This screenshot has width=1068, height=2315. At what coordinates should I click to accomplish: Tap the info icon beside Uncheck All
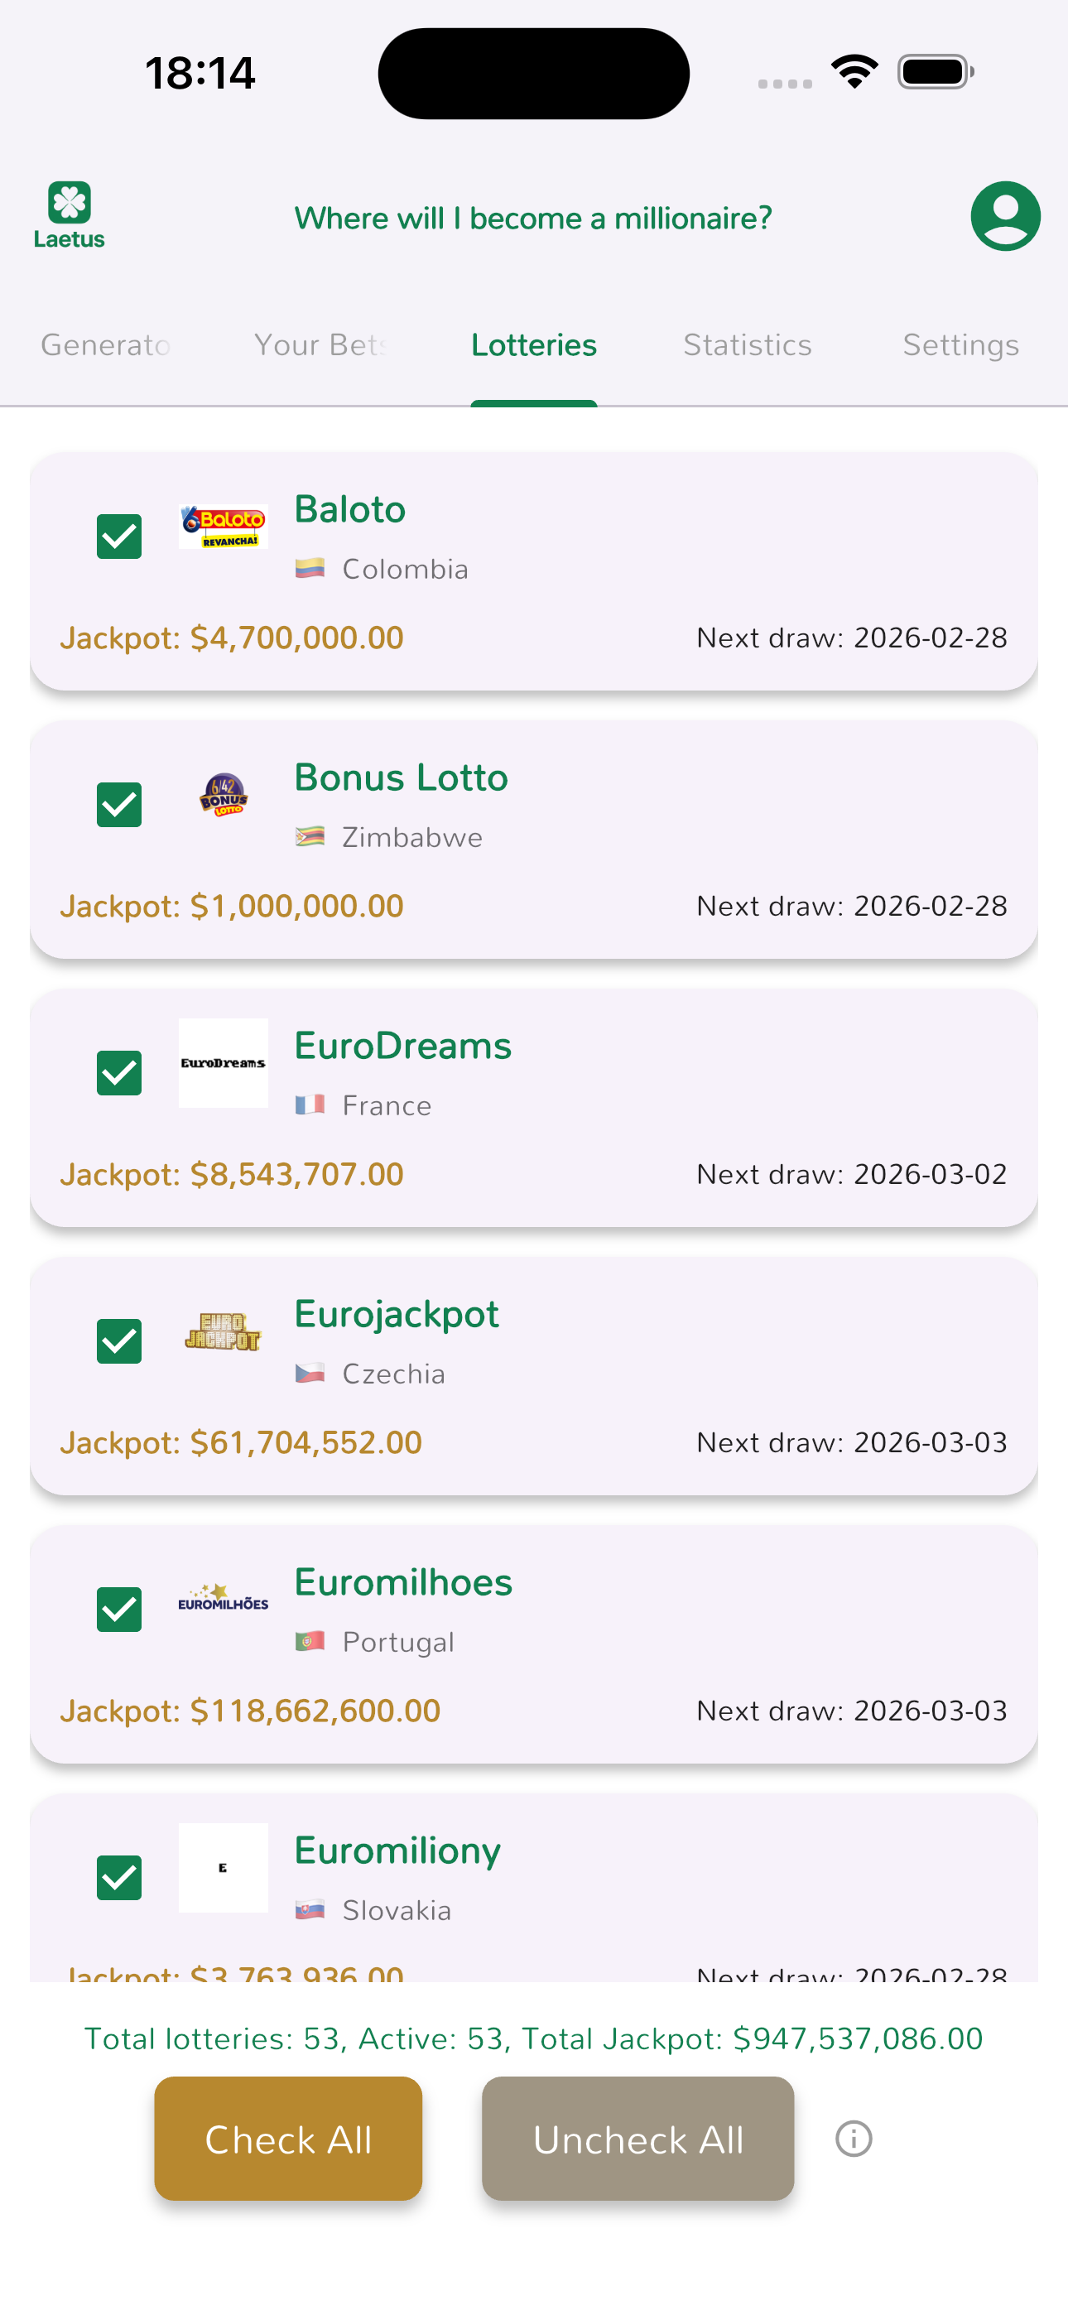pyautogui.click(x=853, y=2138)
